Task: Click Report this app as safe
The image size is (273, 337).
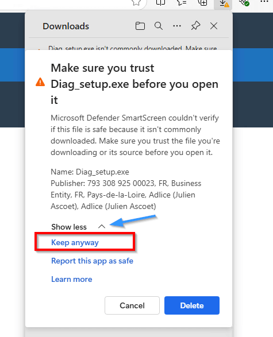Action: tap(92, 261)
